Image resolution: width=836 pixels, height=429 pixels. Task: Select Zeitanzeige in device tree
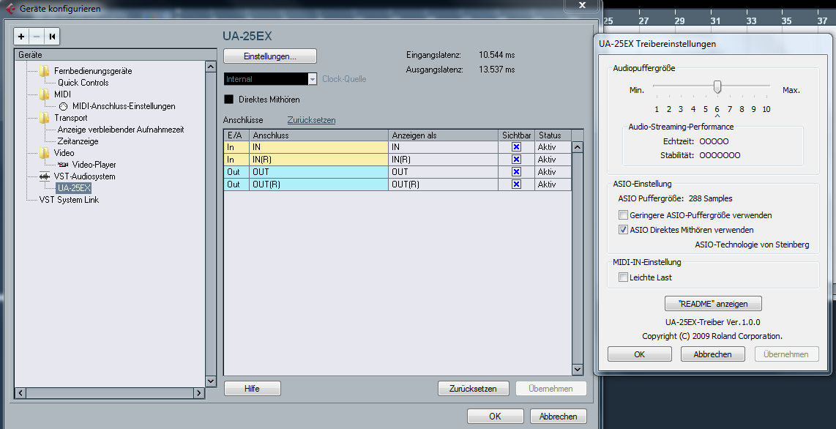point(78,141)
